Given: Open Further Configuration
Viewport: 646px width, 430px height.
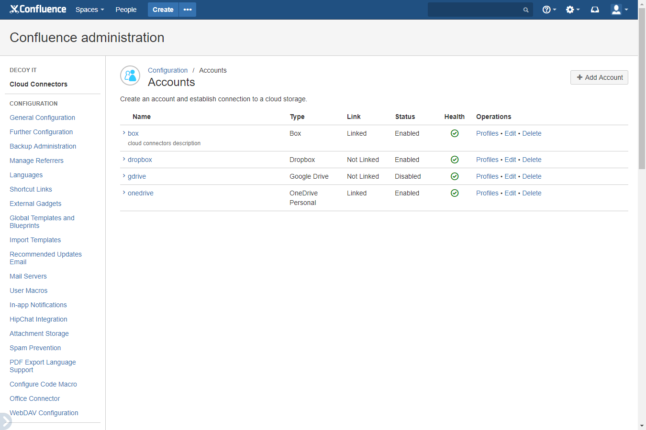Looking at the screenshot, I should tap(41, 132).
